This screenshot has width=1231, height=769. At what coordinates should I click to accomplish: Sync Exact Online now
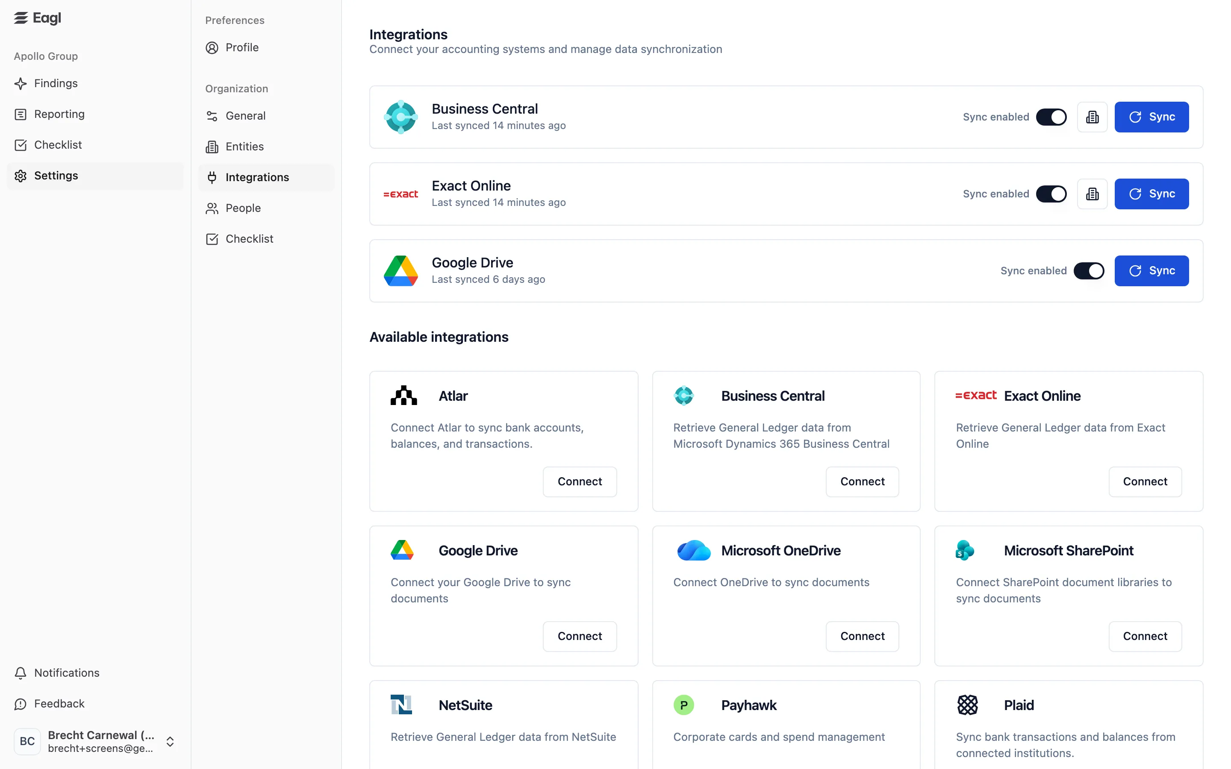tap(1151, 194)
